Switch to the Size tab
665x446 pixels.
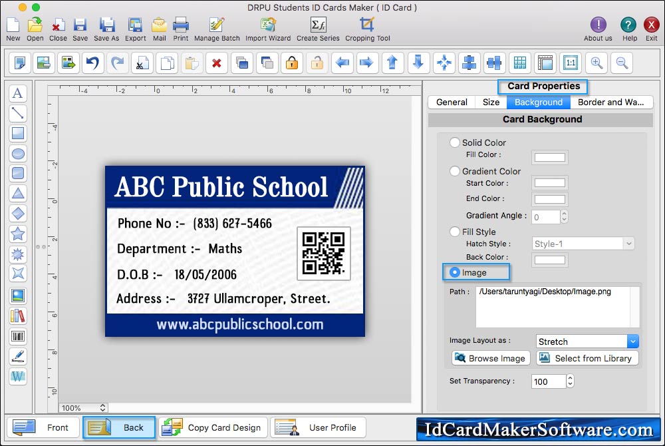[491, 103]
